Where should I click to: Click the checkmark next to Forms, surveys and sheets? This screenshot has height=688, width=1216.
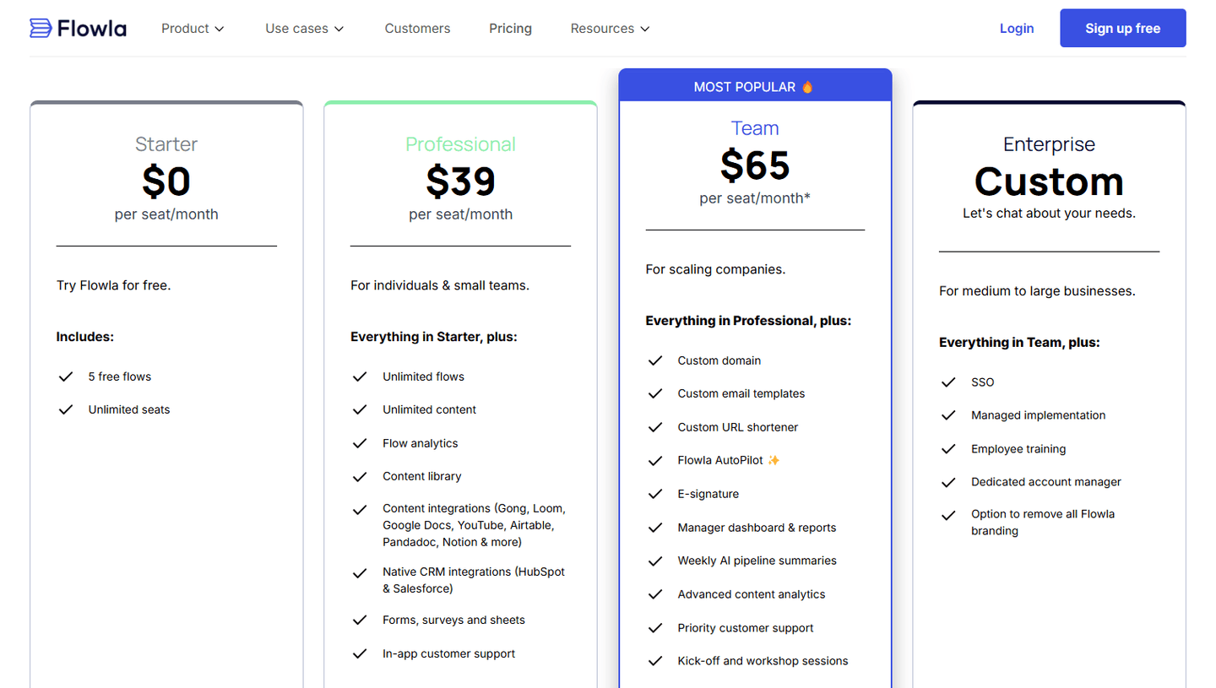(x=360, y=620)
